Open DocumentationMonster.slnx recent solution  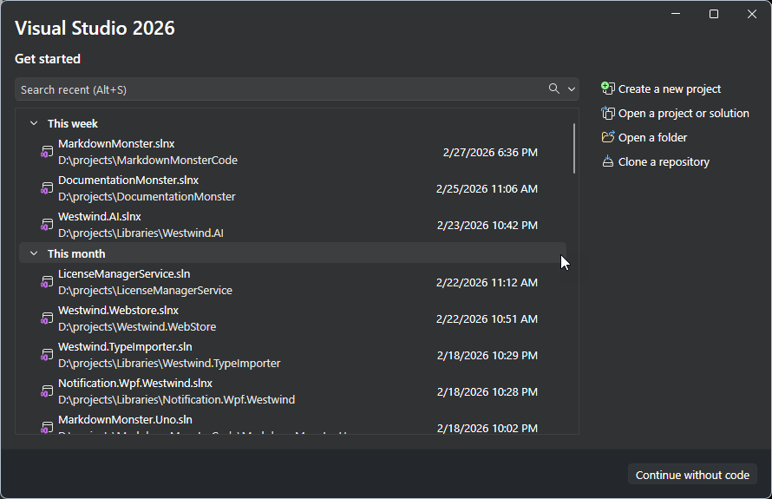[293, 188]
